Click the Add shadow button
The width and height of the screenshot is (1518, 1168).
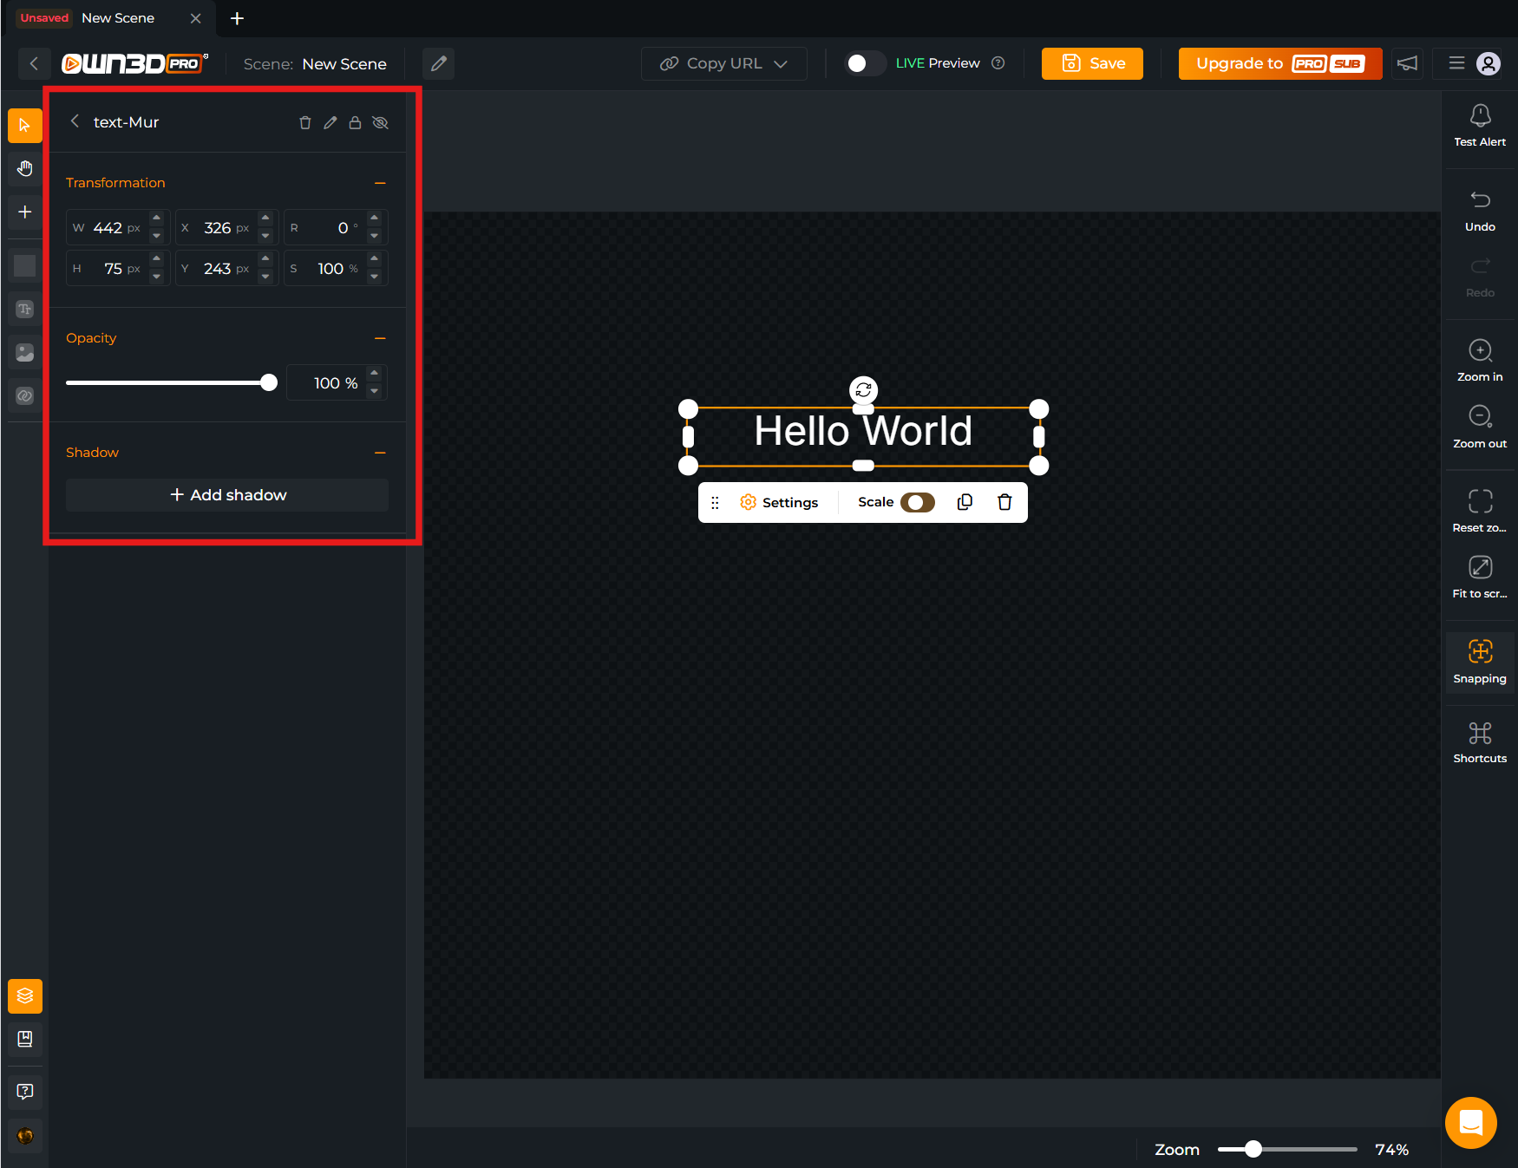click(x=227, y=495)
